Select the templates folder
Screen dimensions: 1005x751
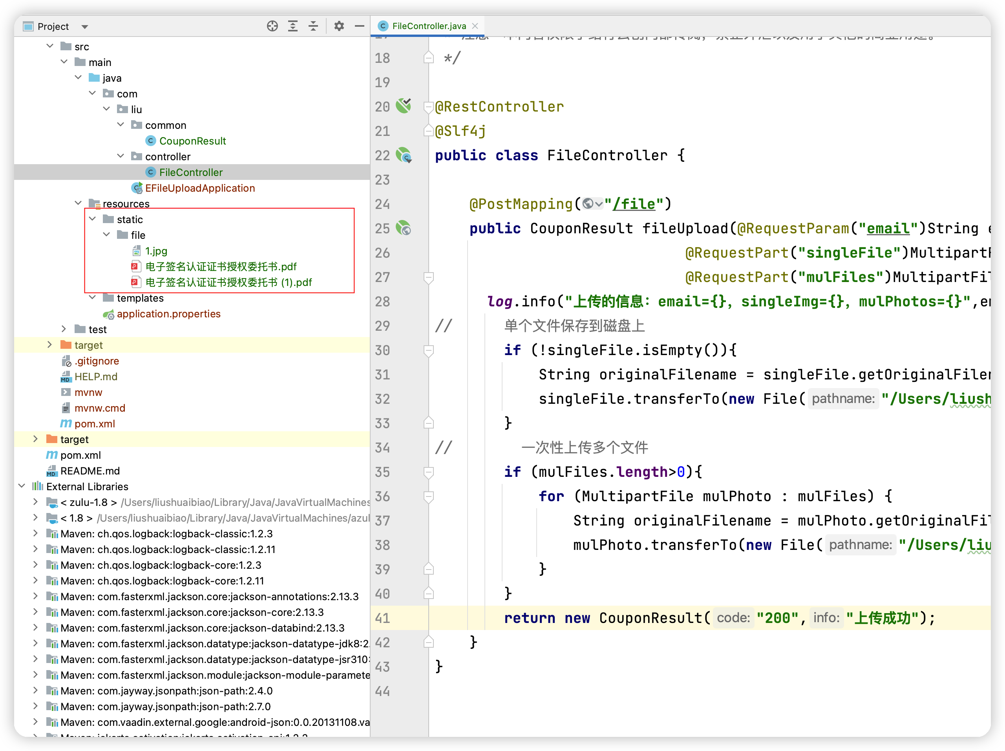[x=140, y=298]
